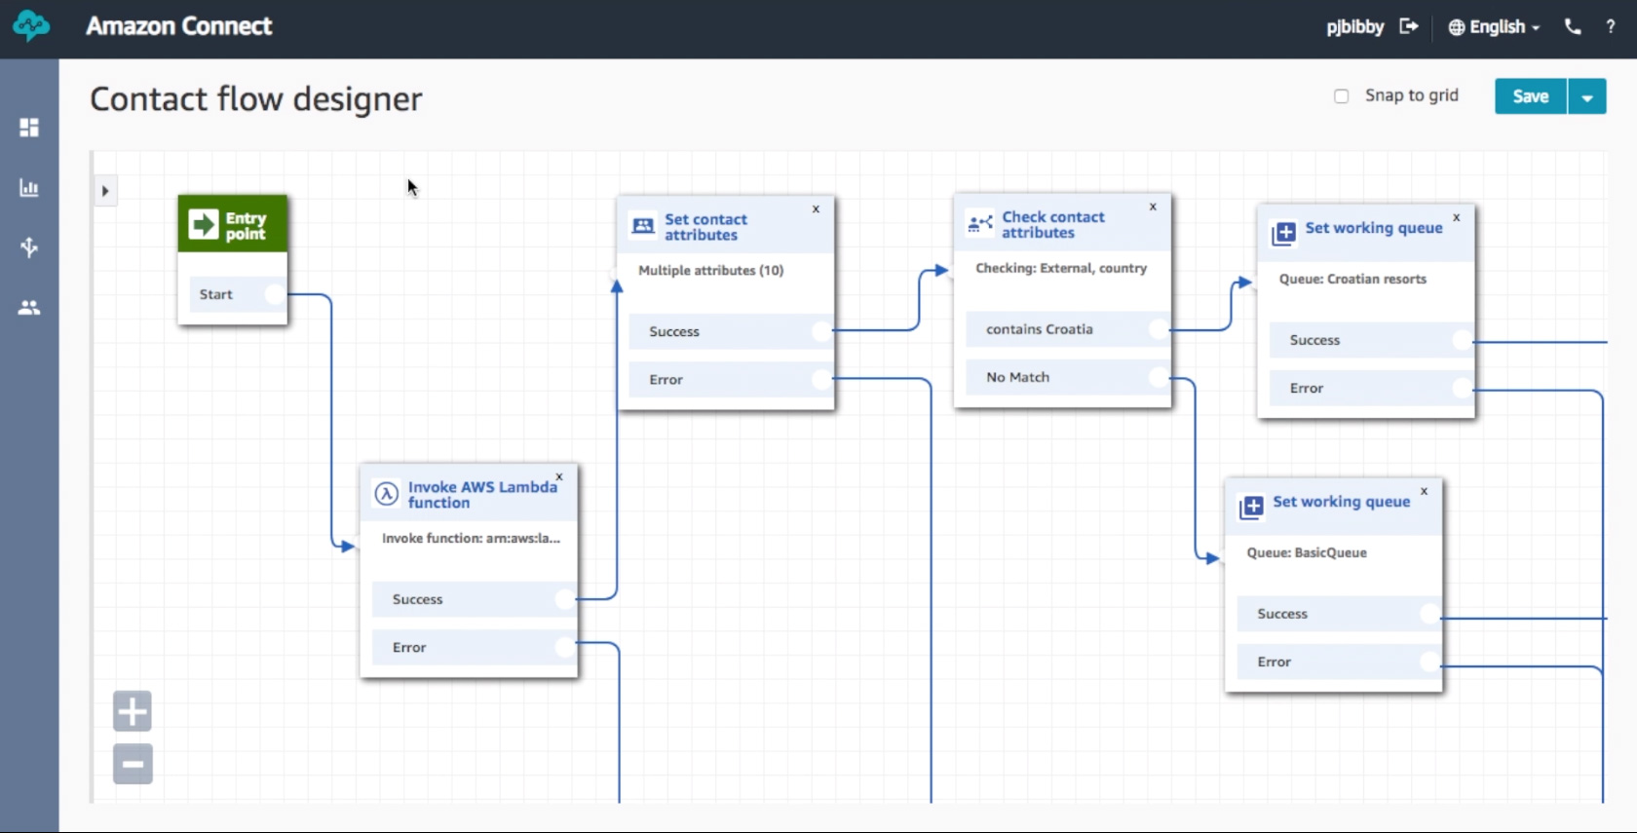This screenshot has width=1637, height=833.
Task: Open the metrics bar chart sidebar icon
Action: (x=29, y=188)
